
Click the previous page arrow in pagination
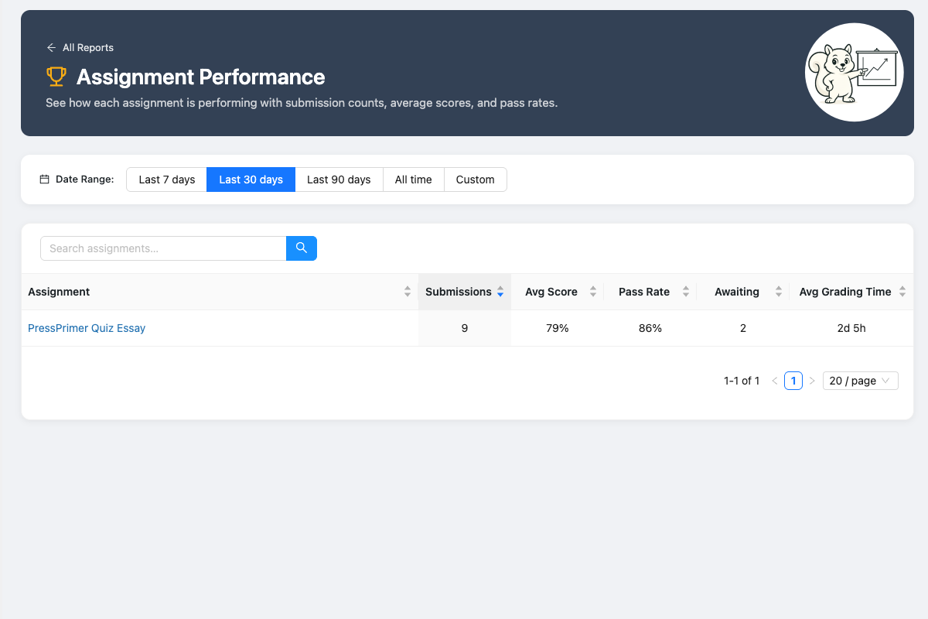tap(774, 381)
